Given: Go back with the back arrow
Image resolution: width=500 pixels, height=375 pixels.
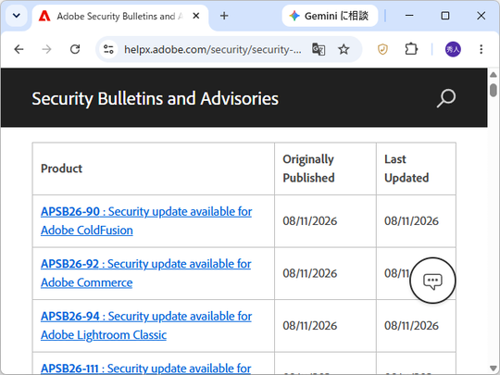Looking at the screenshot, I should click(19, 49).
